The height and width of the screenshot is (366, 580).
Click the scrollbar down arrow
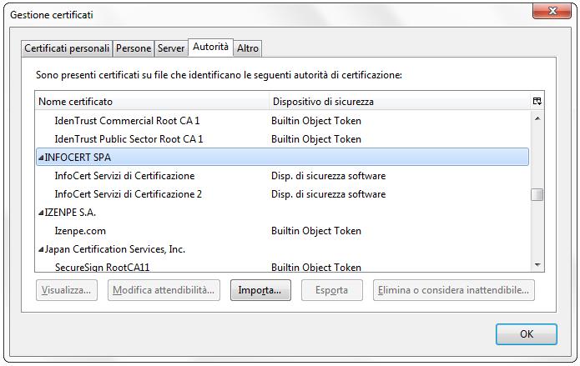537,264
